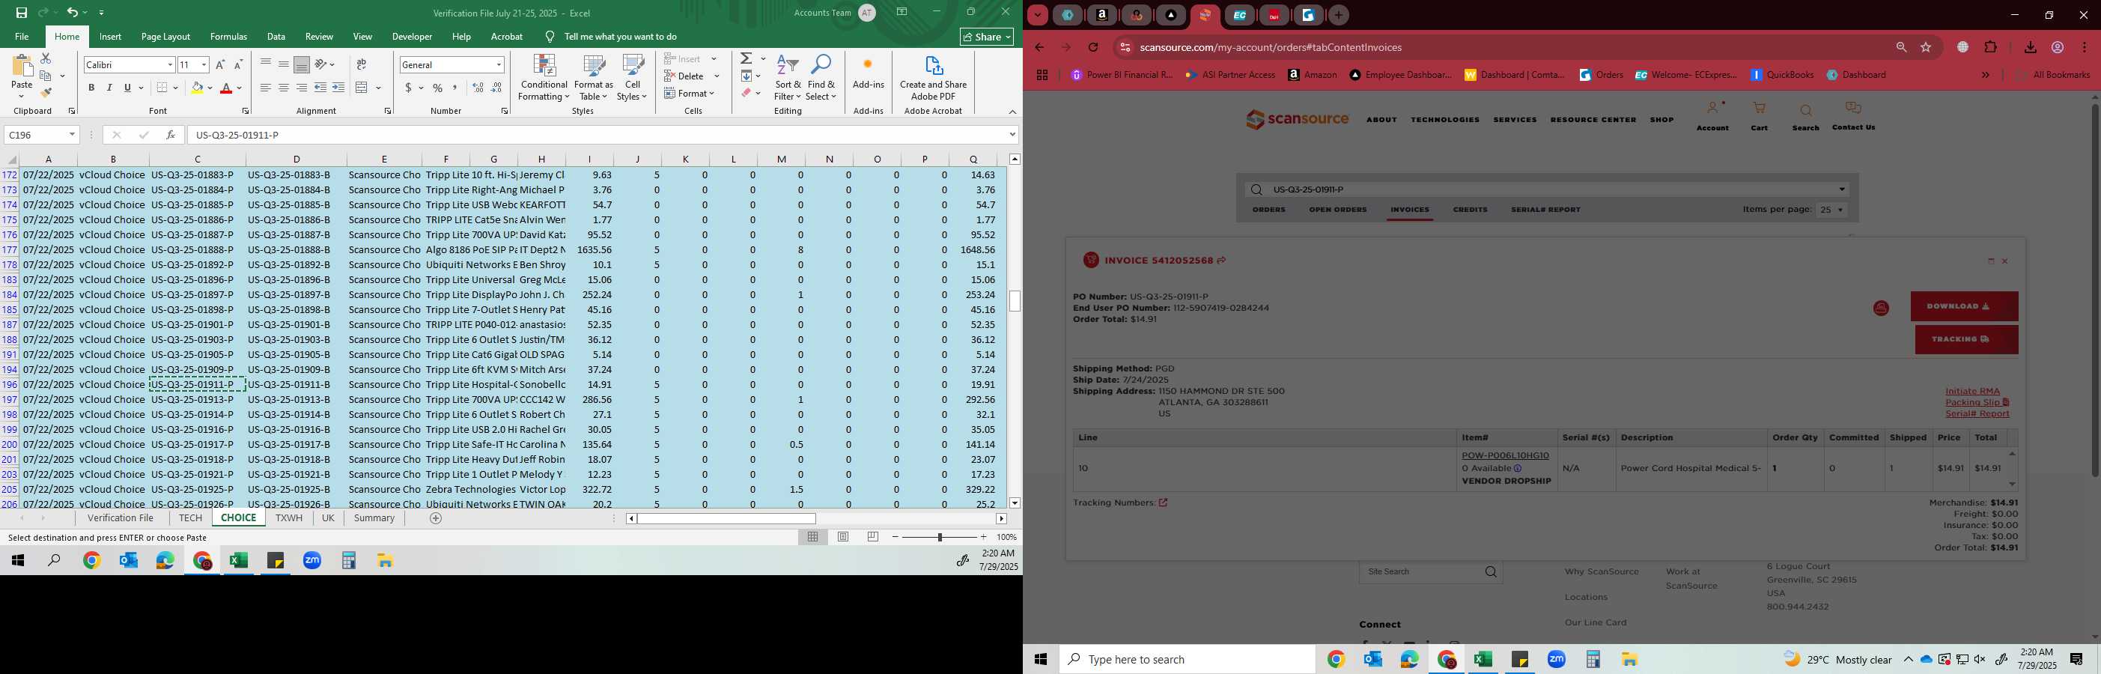Viewport: 2101px width, 674px height.
Task: Click the Comma Style icon
Action: click(455, 88)
